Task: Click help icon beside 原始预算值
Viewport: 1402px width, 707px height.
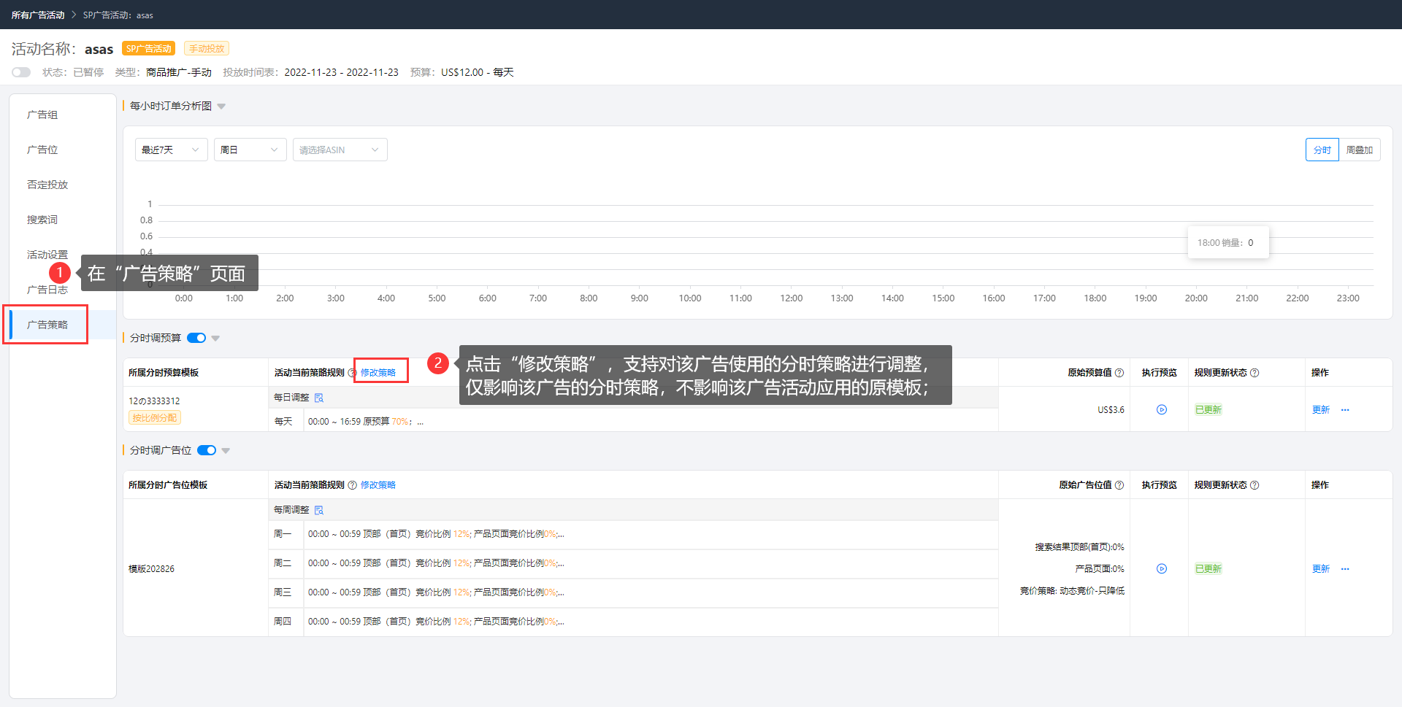Action: point(1119,373)
